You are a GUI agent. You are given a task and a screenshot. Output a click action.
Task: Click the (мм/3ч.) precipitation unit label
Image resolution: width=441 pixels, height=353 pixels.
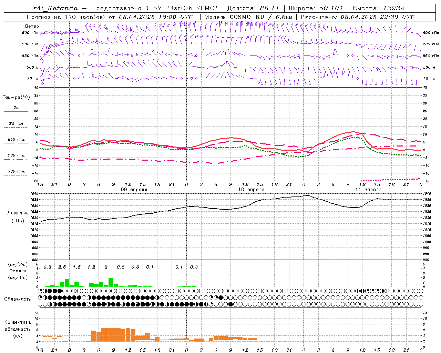coord(18,264)
